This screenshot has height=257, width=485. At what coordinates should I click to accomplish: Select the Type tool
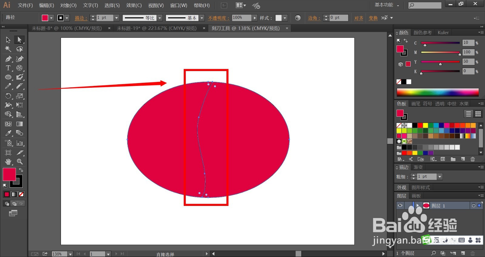coord(8,68)
